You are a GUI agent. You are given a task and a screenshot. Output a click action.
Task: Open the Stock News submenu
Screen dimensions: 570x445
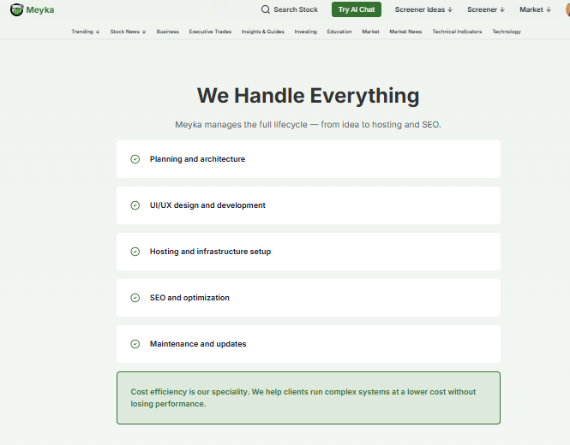[x=128, y=32]
